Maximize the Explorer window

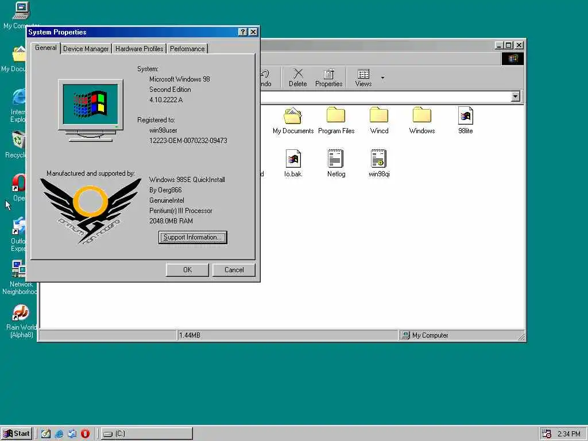click(x=509, y=45)
